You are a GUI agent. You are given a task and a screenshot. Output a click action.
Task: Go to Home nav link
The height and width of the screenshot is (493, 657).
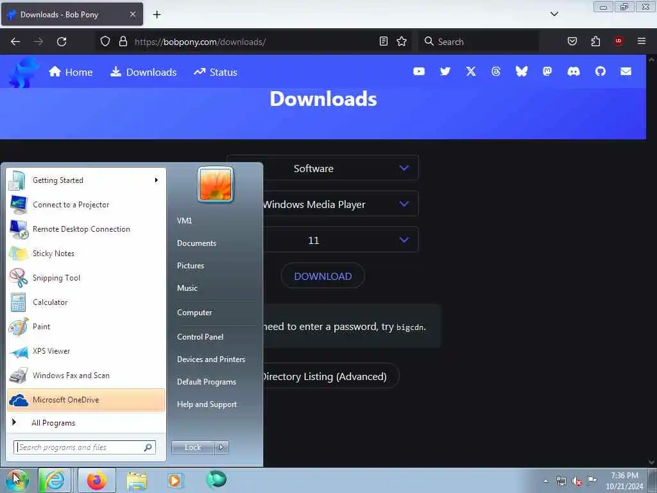71,72
